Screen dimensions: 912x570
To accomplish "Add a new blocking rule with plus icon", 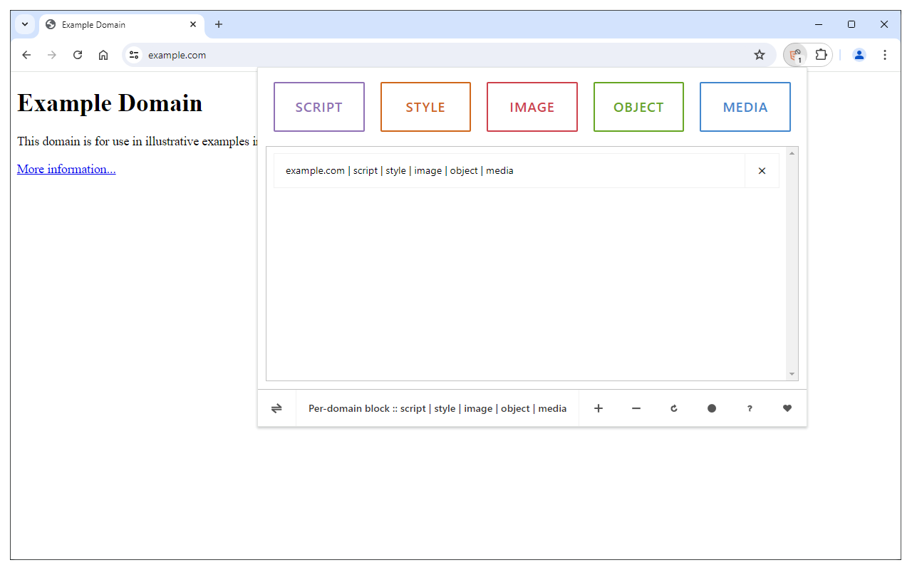I will pyautogui.click(x=598, y=408).
